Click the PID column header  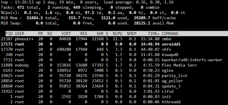pos(9,34)
